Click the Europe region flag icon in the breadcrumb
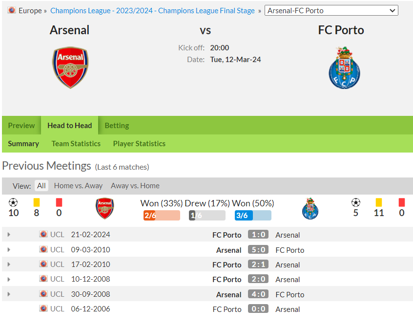The image size is (413, 331). (x=12, y=10)
